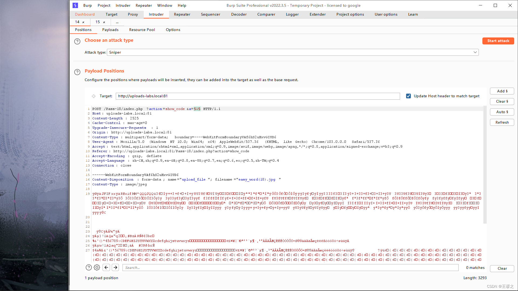Click the Referer header line
Viewport: 518px width, 291px height.
click(171, 151)
